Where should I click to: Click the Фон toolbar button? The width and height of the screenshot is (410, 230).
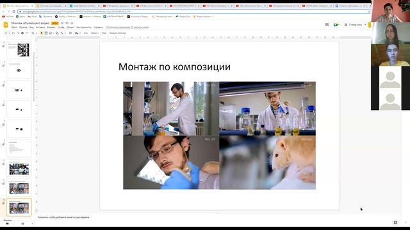(x=86, y=33)
